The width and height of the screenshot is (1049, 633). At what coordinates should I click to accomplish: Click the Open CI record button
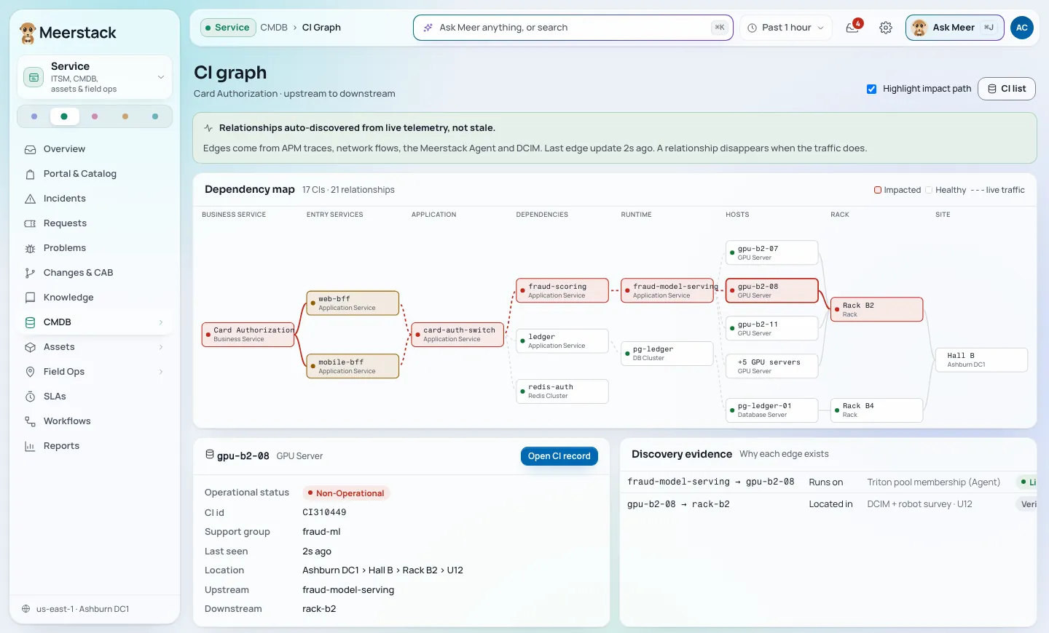(x=559, y=456)
